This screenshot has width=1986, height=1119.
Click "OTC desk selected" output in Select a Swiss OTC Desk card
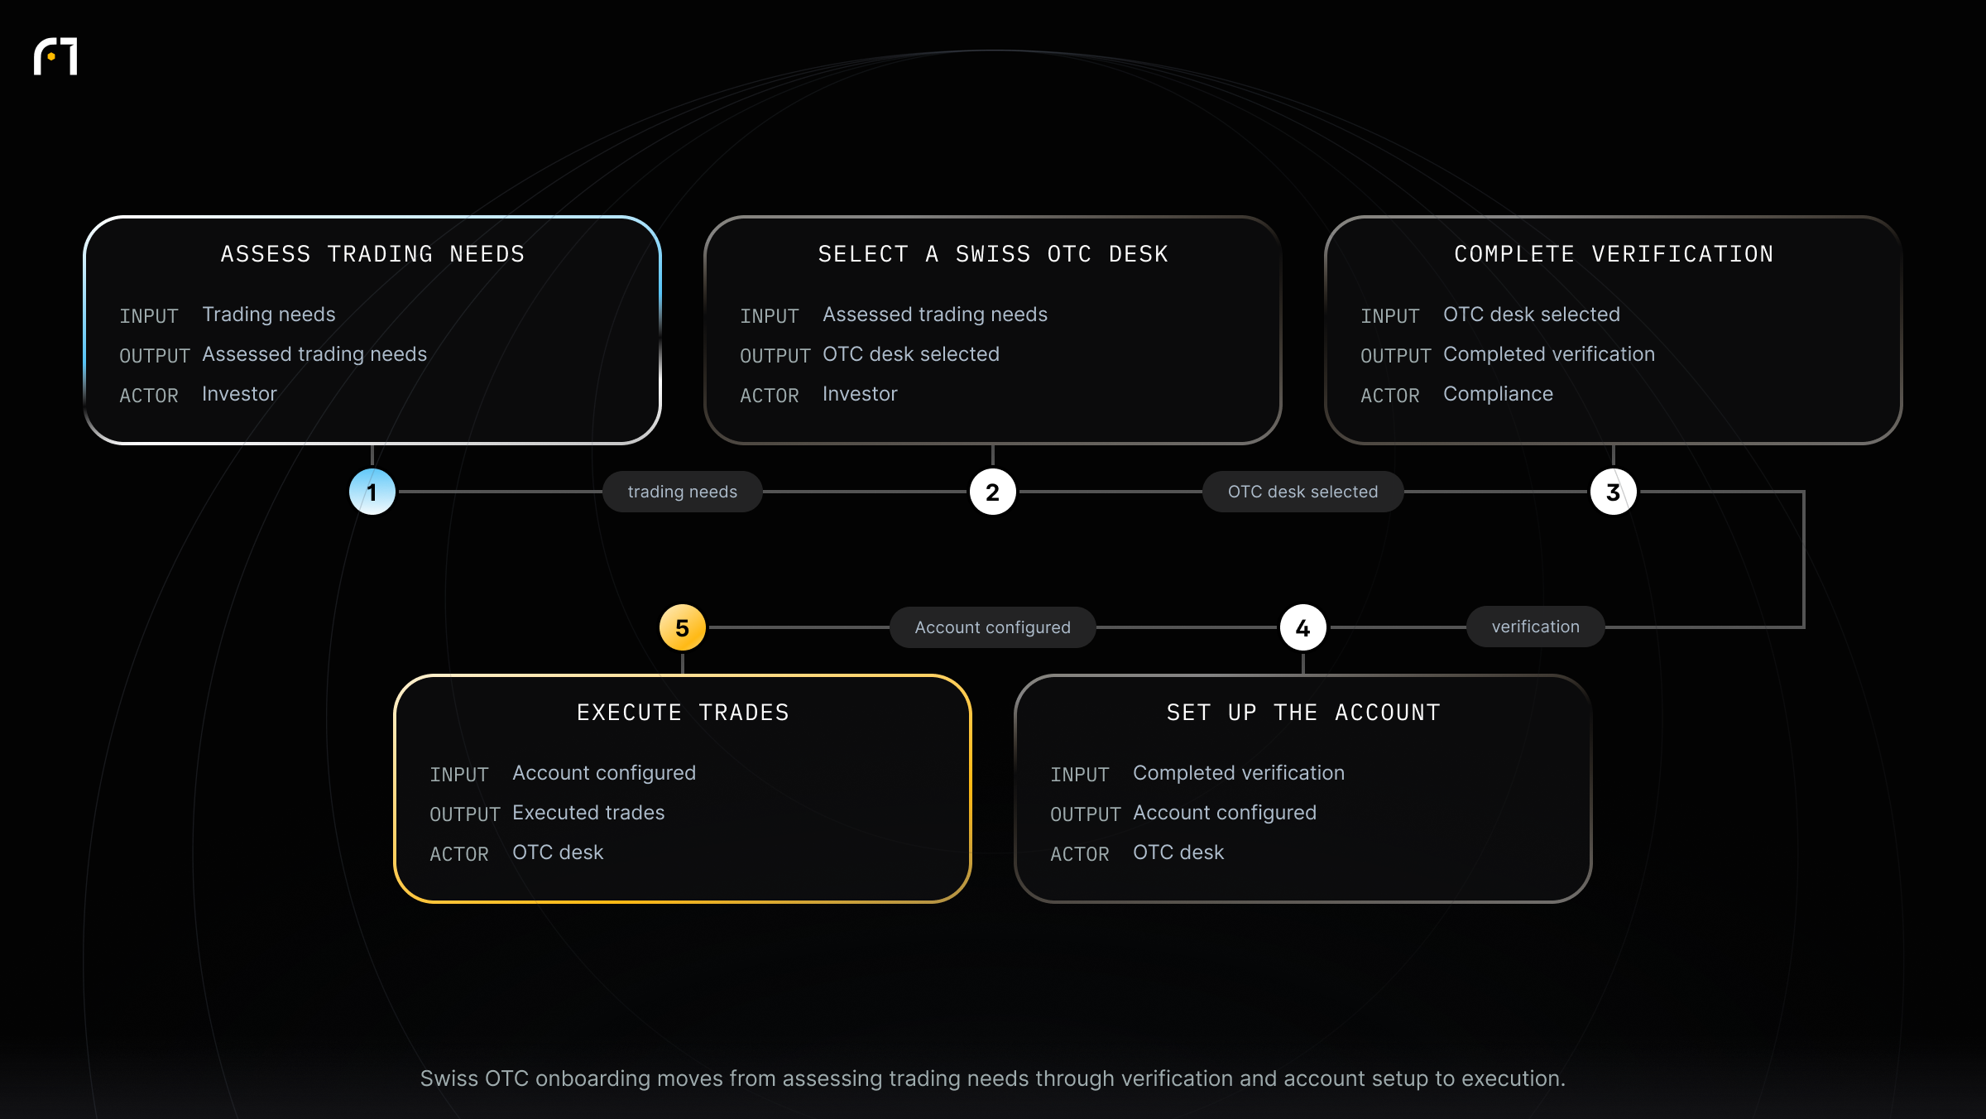click(x=911, y=354)
